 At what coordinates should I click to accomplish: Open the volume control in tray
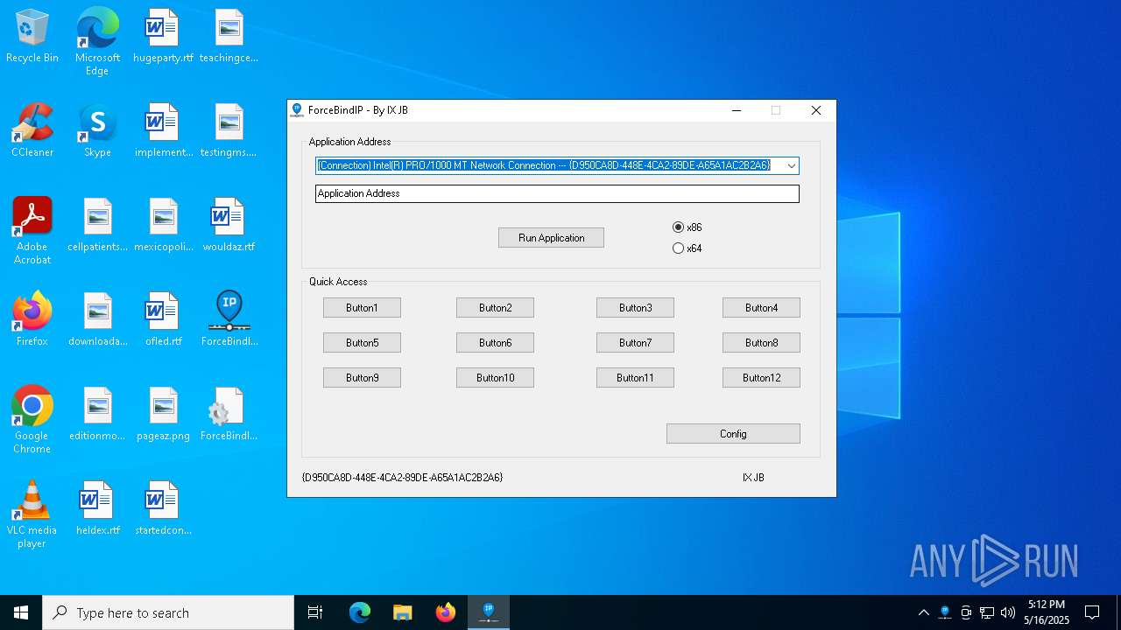[1007, 612]
